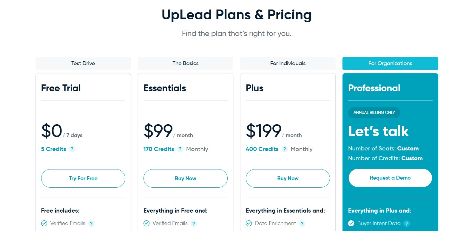
Task: Request a Demo for the Professional plan
Action: [390, 177]
